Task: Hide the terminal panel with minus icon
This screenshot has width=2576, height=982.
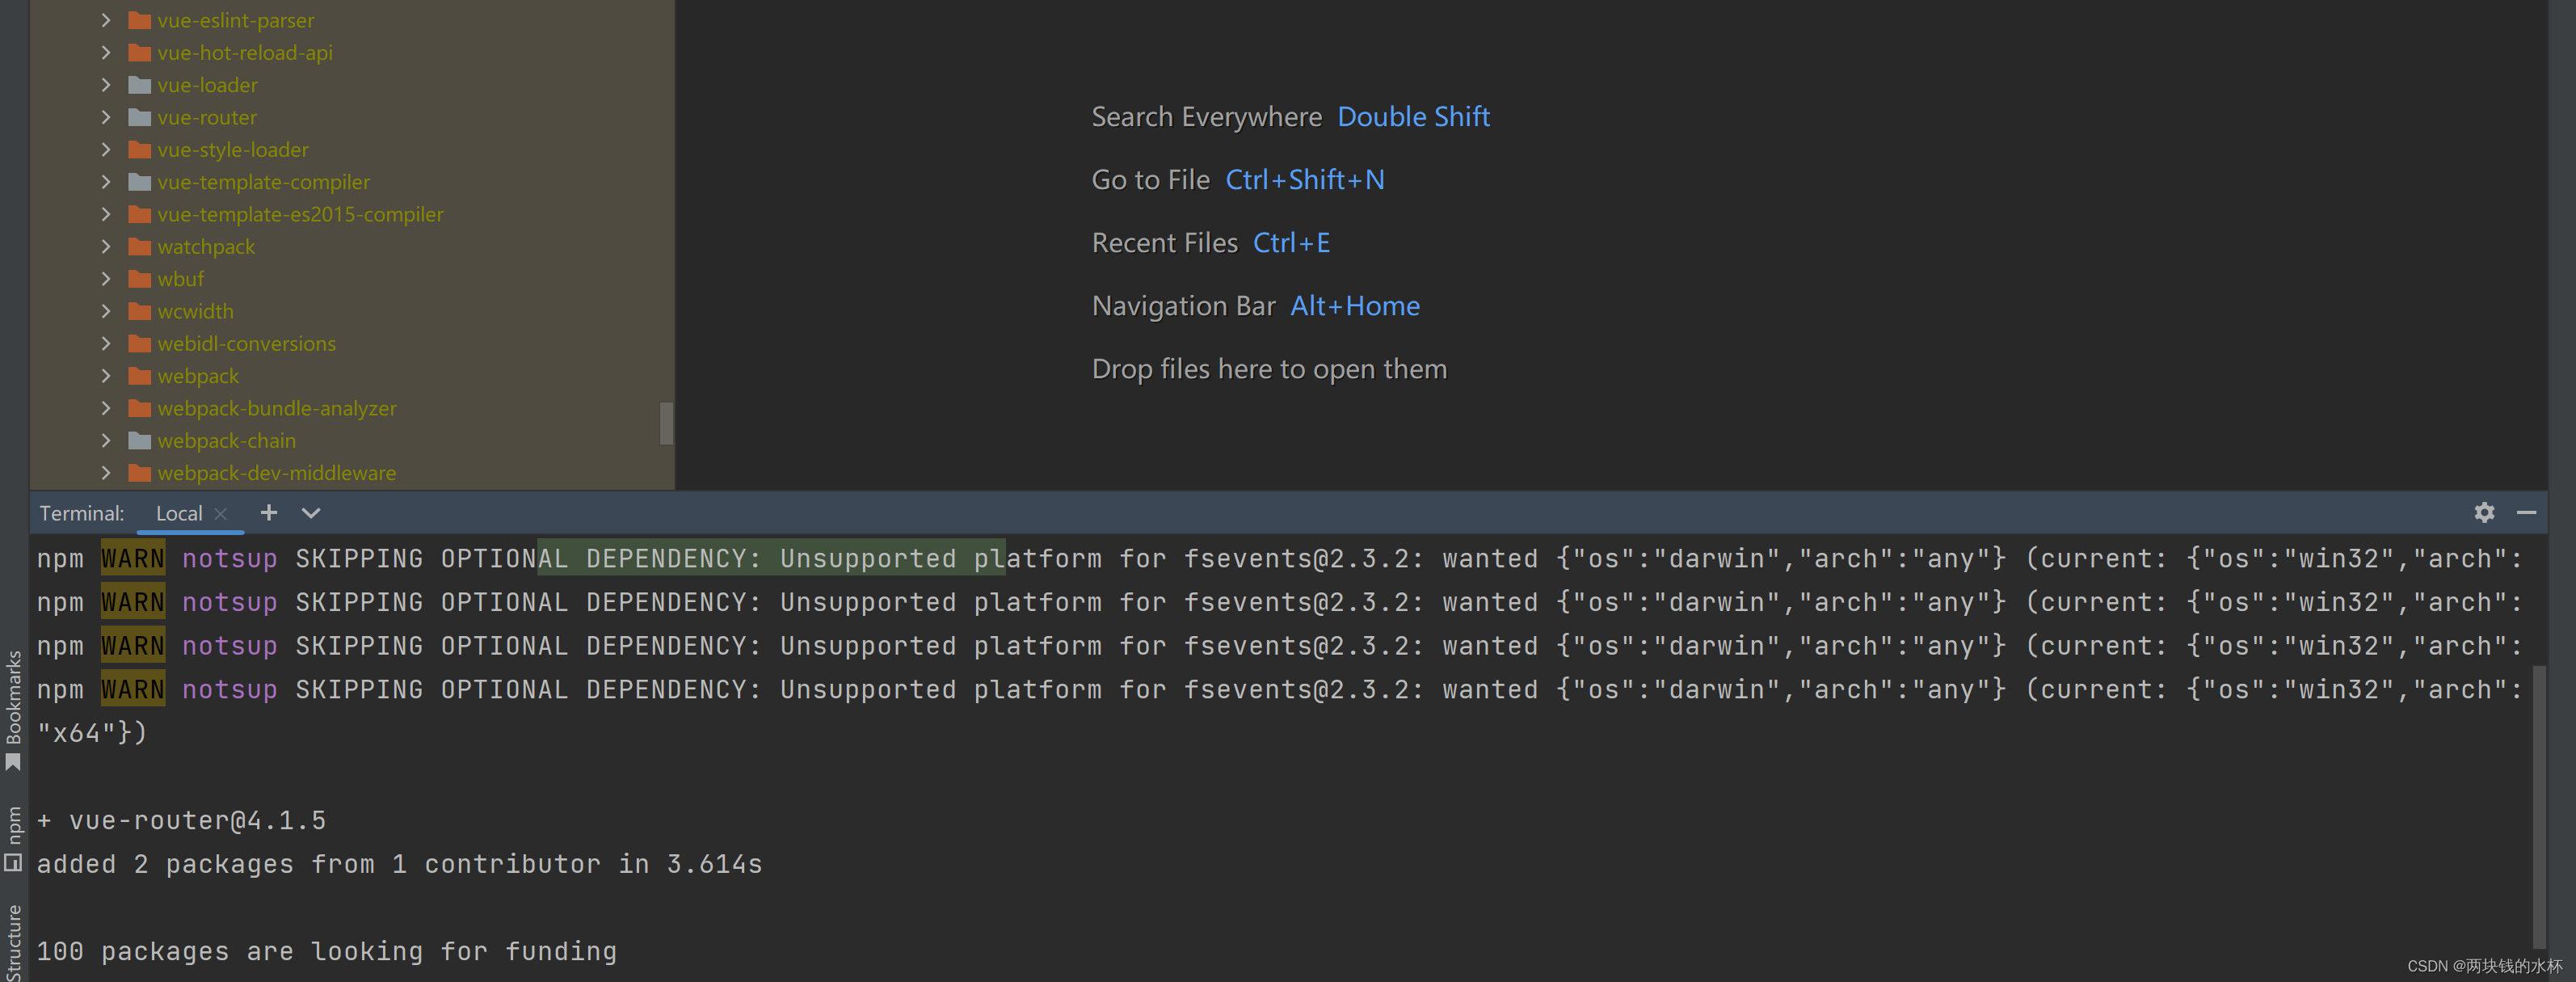Action: pos(2526,513)
